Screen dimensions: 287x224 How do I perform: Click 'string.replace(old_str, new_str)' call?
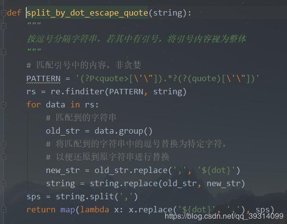point(167,184)
